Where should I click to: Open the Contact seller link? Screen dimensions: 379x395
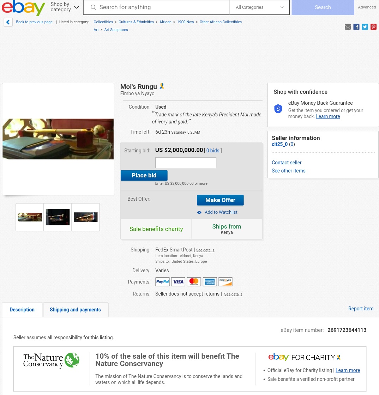point(287,163)
